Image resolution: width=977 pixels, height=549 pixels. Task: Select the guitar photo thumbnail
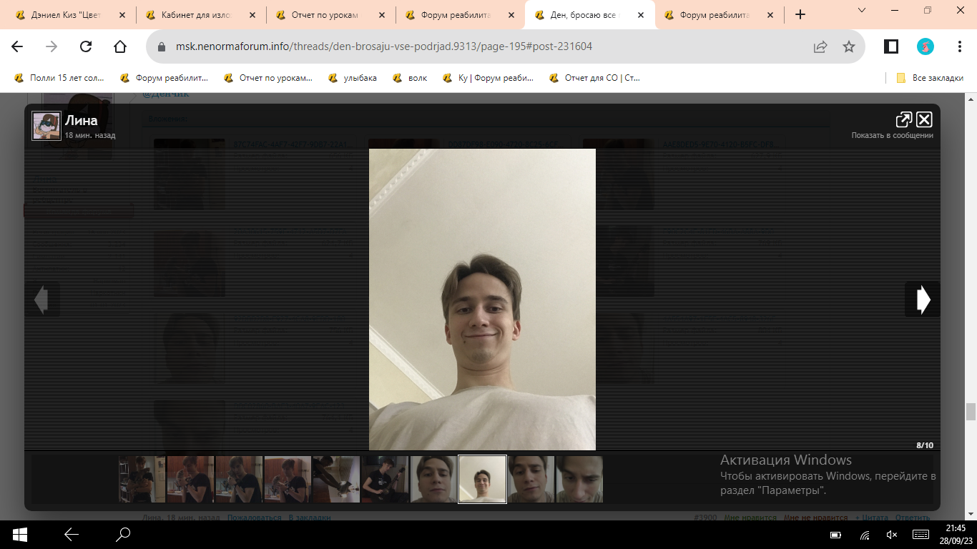click(385, 479)
